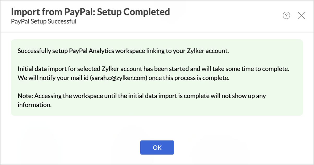Viewport: 314px width, 165px height.
Task: Click 'PayPal Analytics' in the success message
Action: [x=91, y=51]
